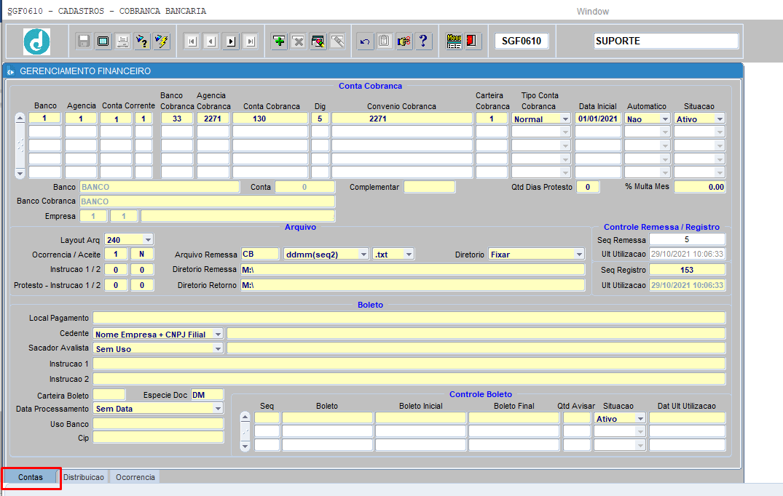This screenshot has height=496, width=783.
Task: Expand the Layout Arq dropdown set to 240
Action: 148,240
